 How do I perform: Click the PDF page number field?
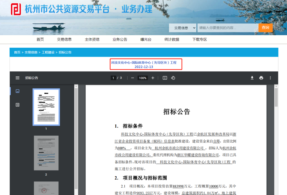pos(113,78)
